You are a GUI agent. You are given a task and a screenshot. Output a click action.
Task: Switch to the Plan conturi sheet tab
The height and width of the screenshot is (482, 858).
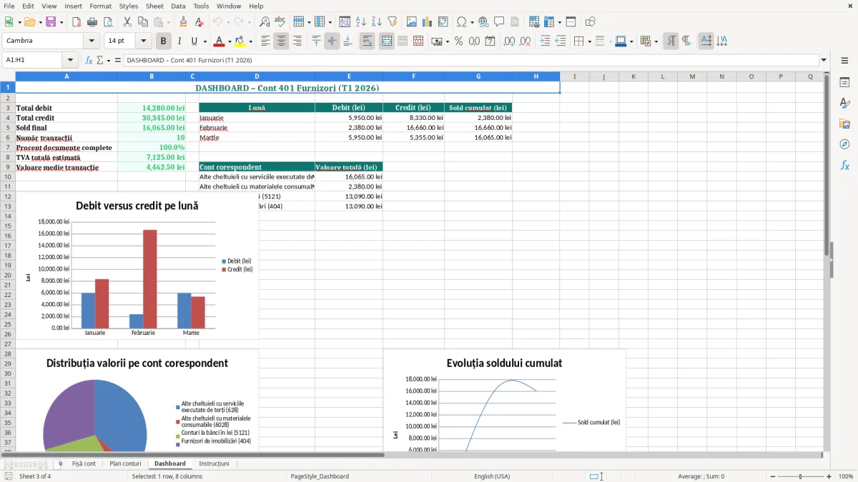(x=125, y=463)
